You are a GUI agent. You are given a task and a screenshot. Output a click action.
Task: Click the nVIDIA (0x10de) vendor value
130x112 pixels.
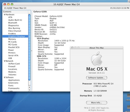[57, 27]
